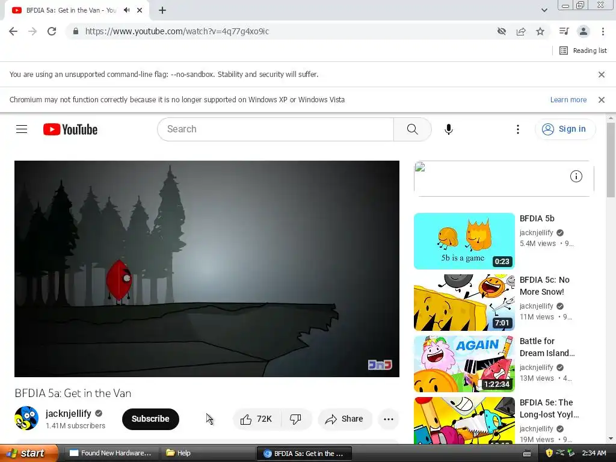Click the page scrollbar down arrow
Image resolution: width=616 pixels, height=462 pixels.
pyautogui.click(x=611, y=439)
